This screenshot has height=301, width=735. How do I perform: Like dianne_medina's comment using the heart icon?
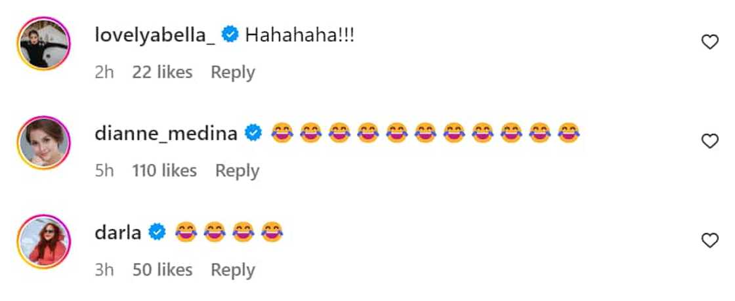(710, 141)
